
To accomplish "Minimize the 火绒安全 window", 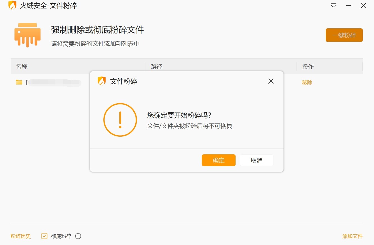I will click(348, 5).
